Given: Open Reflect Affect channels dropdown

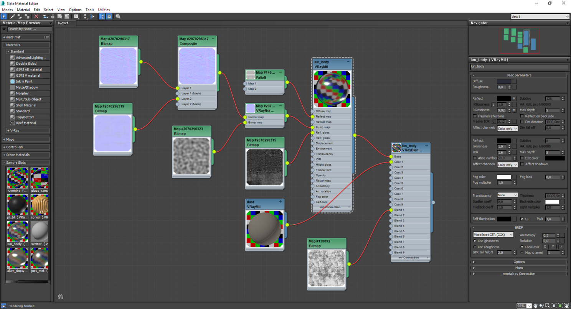Looking at the screenshot, I should (x=507, y=128).
